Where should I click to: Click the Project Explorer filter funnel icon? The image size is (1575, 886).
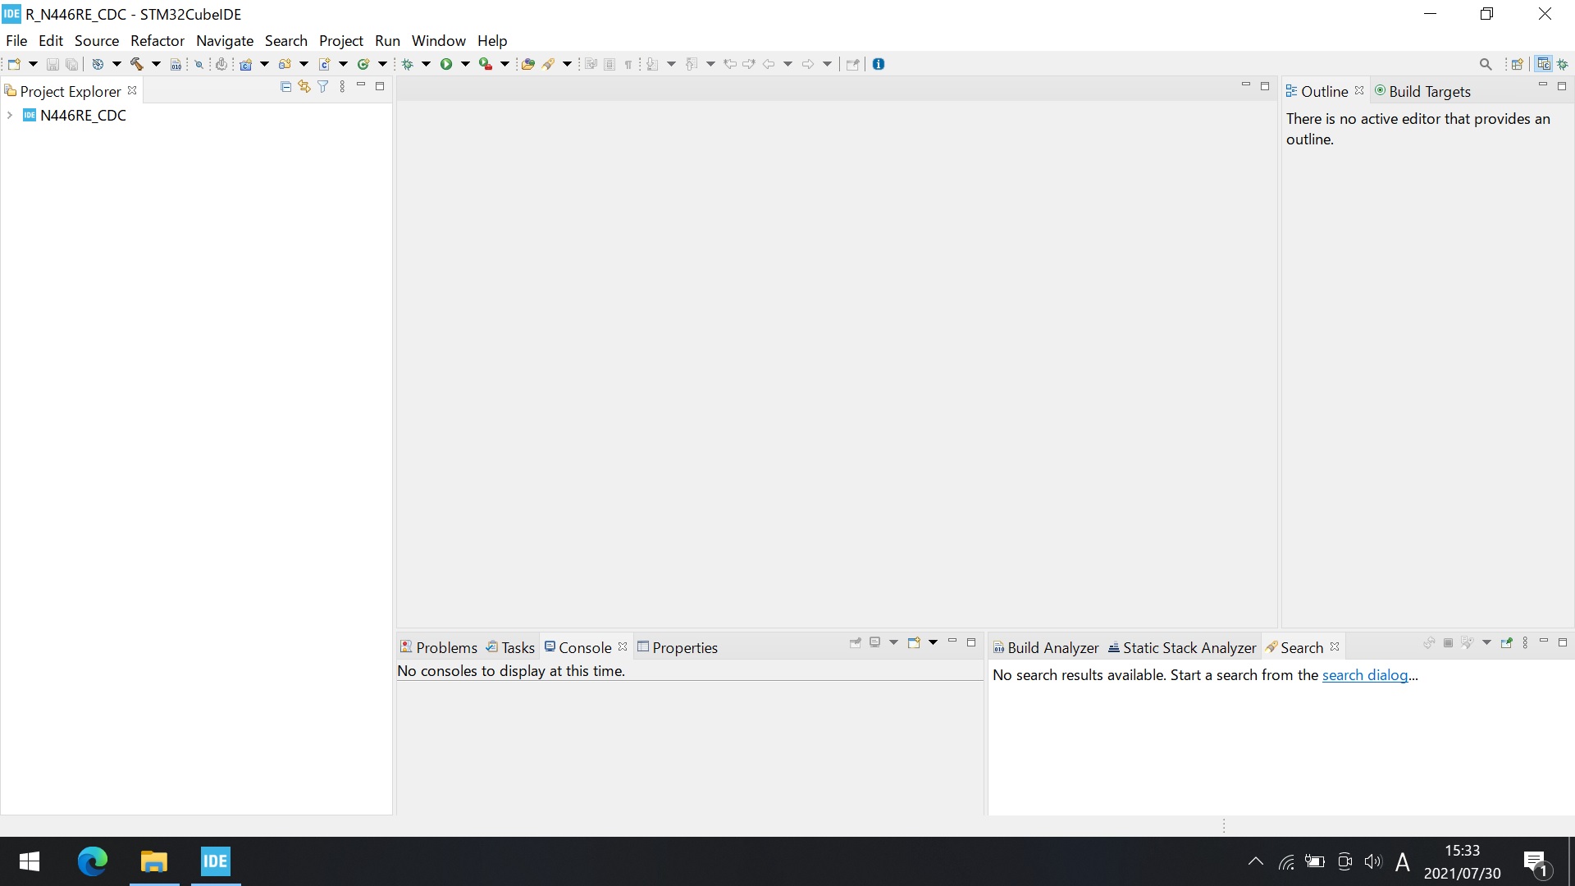point(323,86)
